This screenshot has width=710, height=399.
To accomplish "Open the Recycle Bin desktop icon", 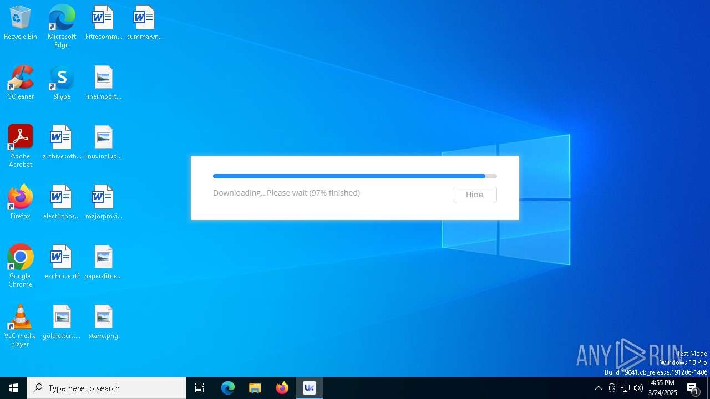I will 21,23.
